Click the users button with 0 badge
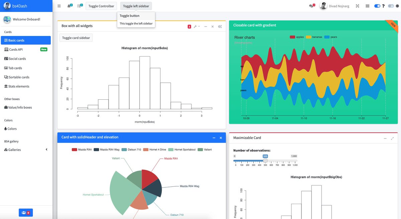Viewport: 401px width, 219px height. [x=26, y=212]
